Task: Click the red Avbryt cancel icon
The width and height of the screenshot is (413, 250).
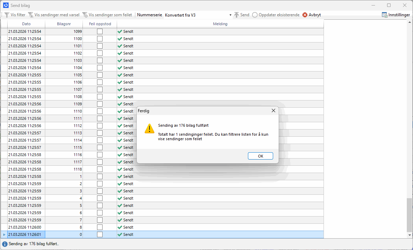Action: [305, 15]
